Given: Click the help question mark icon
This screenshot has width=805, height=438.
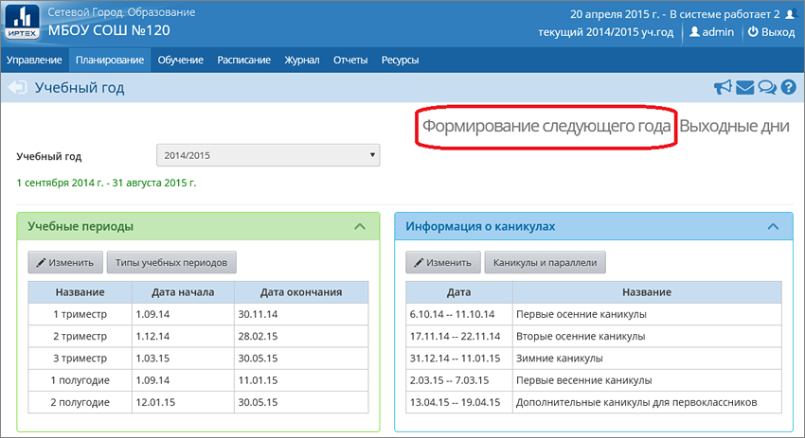Looking at the screenshot, I should 787,89.
